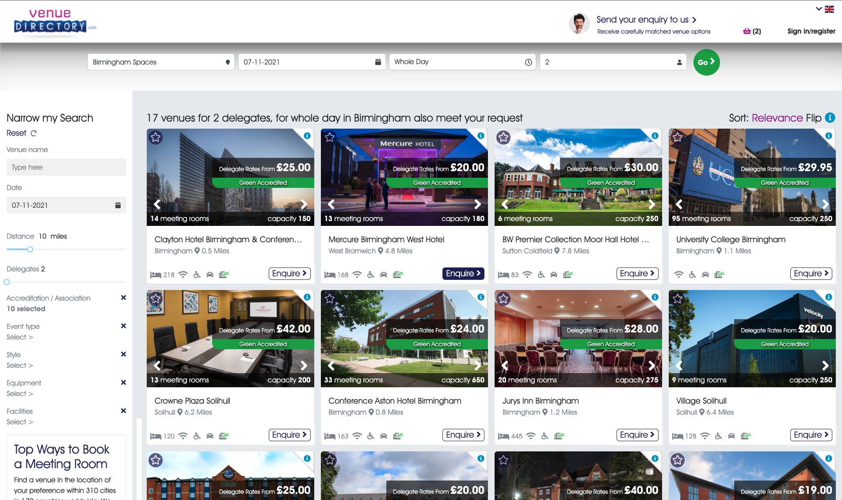Expand the Facilities Select filter
This screenshot has height=500, width=842.
[x=20, y=422]
